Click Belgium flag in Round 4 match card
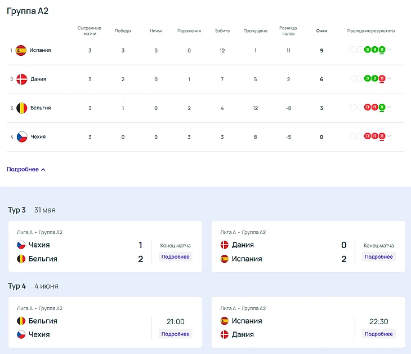Viewport: 411px width, 354px height. coord(21,321)
